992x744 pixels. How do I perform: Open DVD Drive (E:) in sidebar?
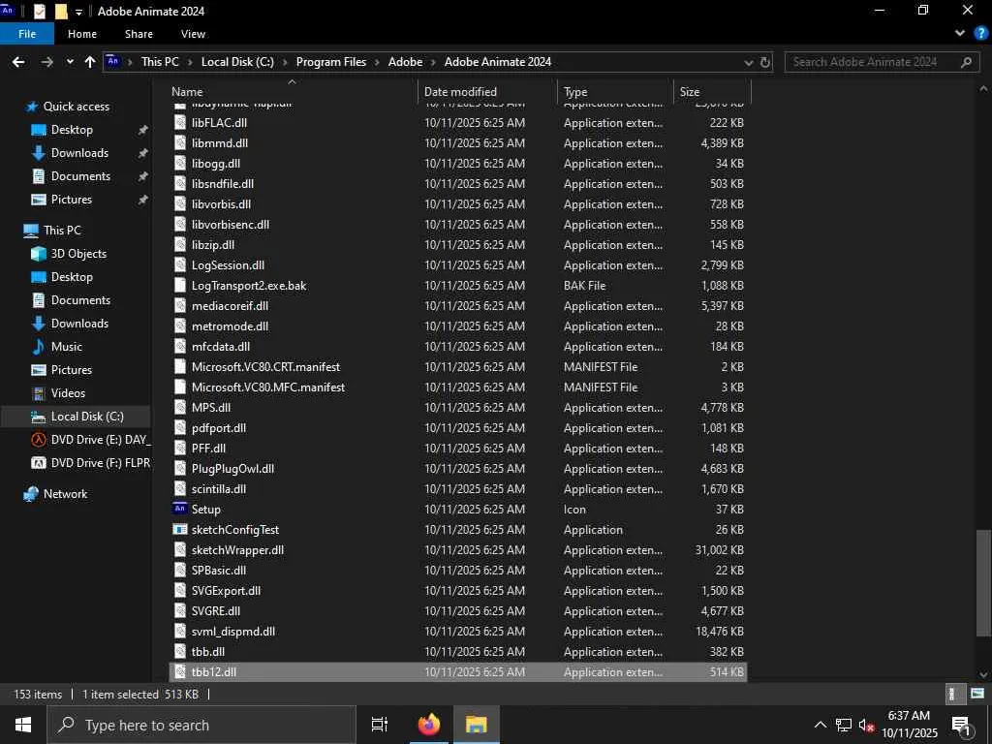[100, 440]
